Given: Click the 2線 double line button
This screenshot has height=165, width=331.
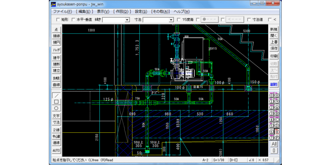Looking at the screenshot, I should pos(56,130).
